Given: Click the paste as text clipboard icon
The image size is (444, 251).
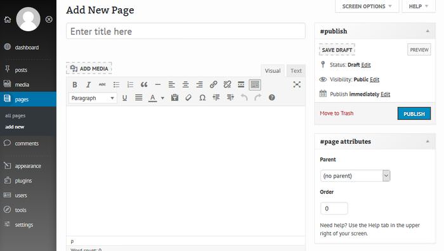Looking at the screenshot, I should pos(174,98).
